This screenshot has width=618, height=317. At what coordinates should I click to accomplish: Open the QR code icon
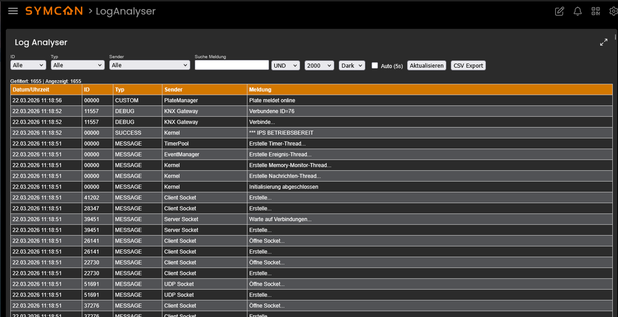coord(596,11)
